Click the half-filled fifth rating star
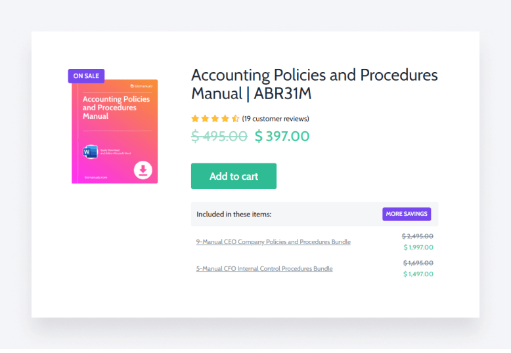 click(x=235, y=119)
